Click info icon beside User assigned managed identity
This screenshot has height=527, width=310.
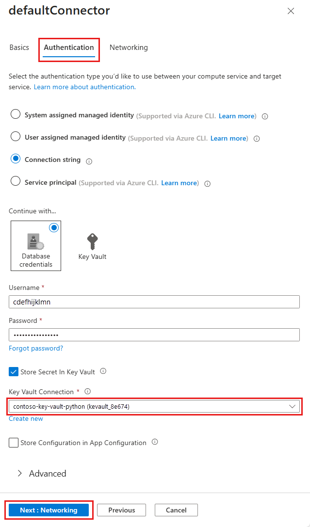coord(257,139)
